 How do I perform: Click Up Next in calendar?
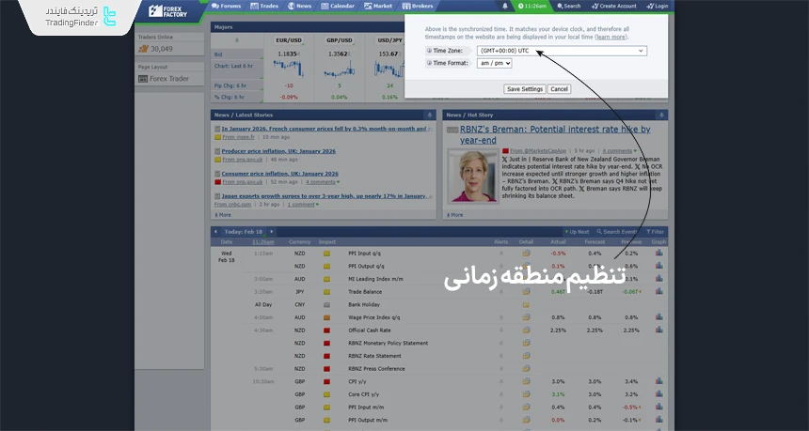577,232
